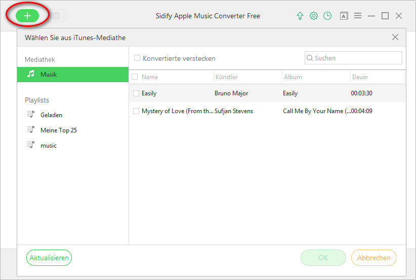Viewport: 416px width, 280px height.
Task: Click the language icon with letter A
Action: click(344, 16)
